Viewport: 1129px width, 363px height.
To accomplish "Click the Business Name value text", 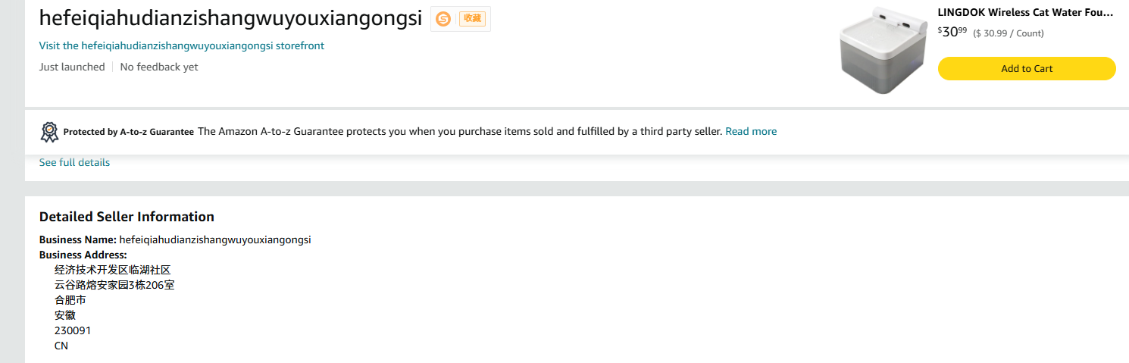I will [215, 239].
